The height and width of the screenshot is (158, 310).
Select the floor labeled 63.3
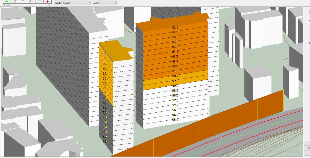[175, 66]
